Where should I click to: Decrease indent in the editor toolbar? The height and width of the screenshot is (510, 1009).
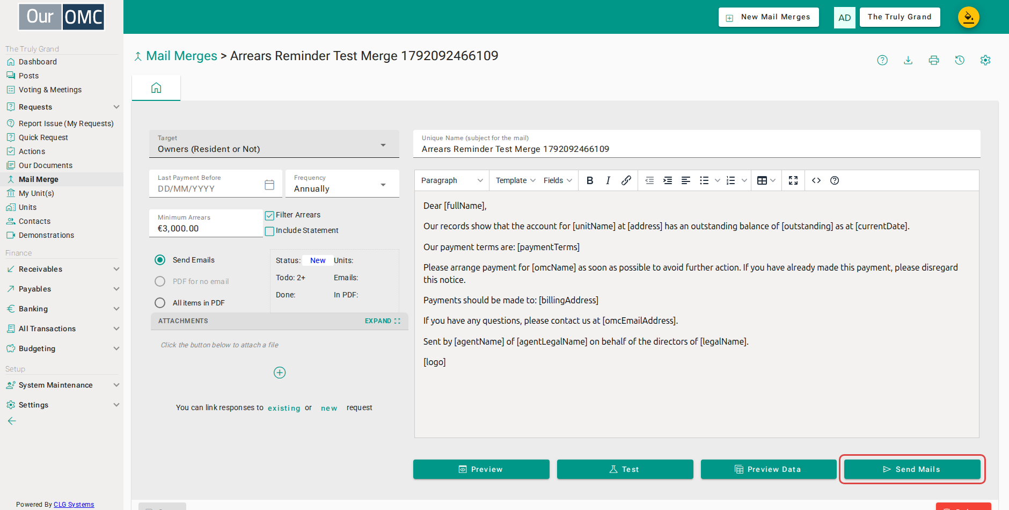click(649, 180)
